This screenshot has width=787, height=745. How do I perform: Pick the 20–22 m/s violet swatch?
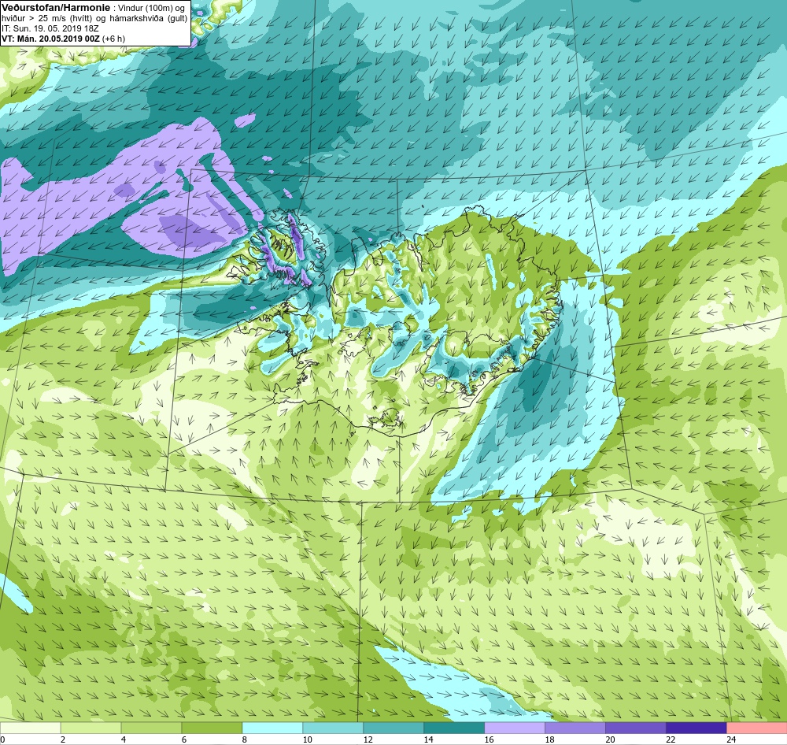(635, 728)
